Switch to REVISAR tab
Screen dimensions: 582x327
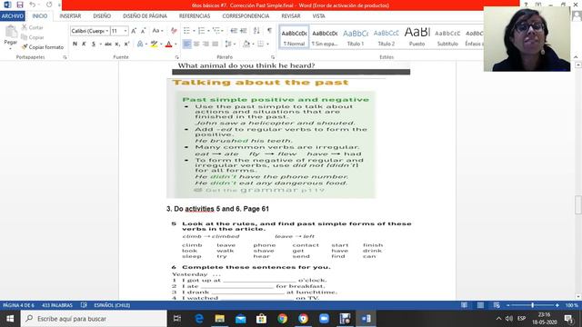coord(291,16)
